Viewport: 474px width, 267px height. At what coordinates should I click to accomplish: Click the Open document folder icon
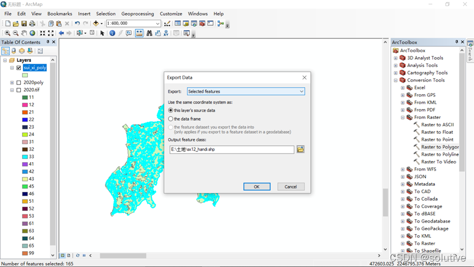[16, 23]
